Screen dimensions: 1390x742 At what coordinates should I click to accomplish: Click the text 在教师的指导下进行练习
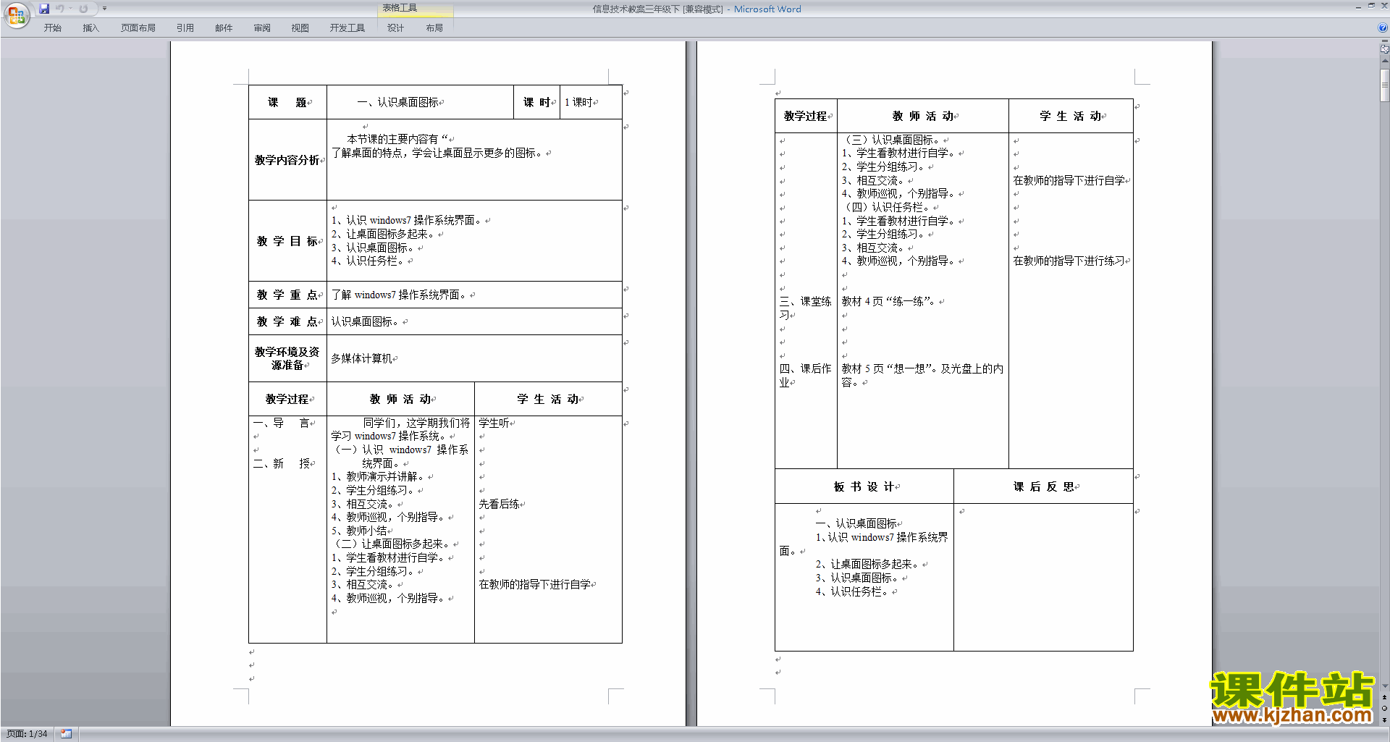coord(1069,261)
